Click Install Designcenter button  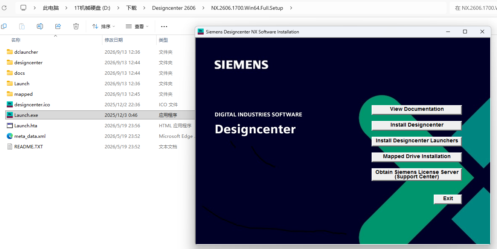coord(417,125)
